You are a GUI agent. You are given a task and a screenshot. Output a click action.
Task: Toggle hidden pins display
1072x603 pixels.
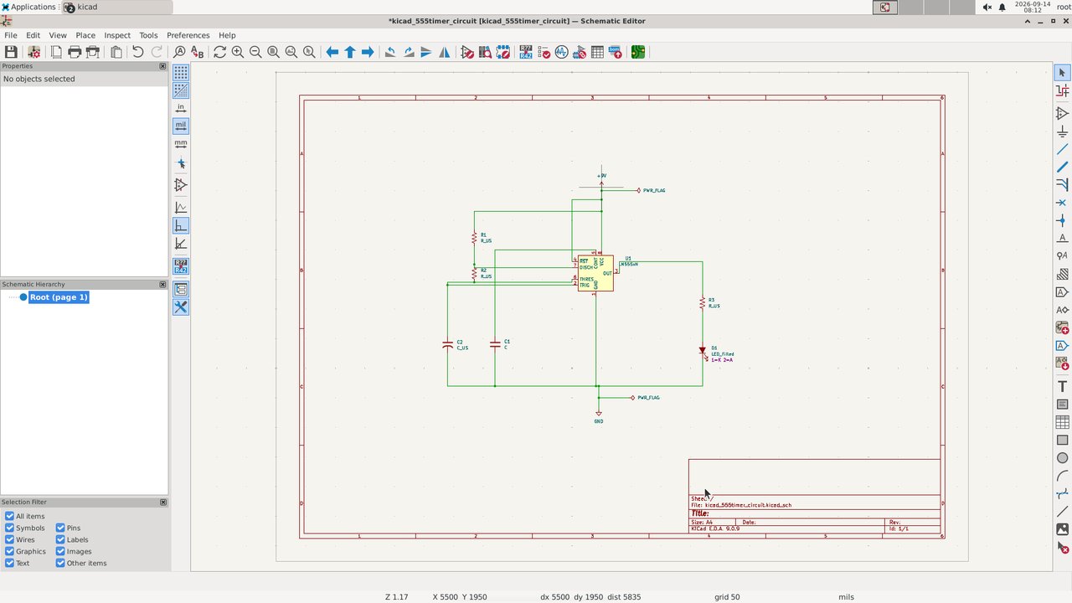(x=181, y=185)
